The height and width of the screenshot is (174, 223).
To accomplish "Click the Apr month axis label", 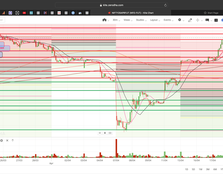I will pyautogui.click(x=51, y=163).
